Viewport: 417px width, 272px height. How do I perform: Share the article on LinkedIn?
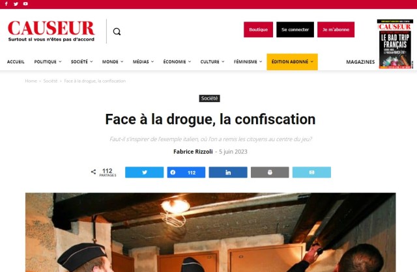(x=228, y=172)
